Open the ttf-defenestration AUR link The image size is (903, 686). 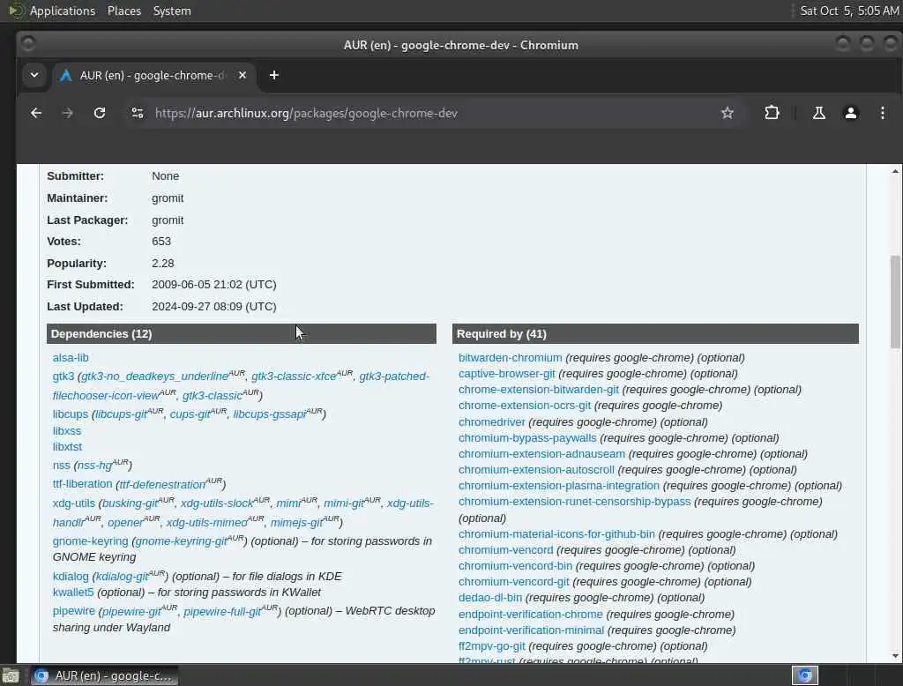162,484
